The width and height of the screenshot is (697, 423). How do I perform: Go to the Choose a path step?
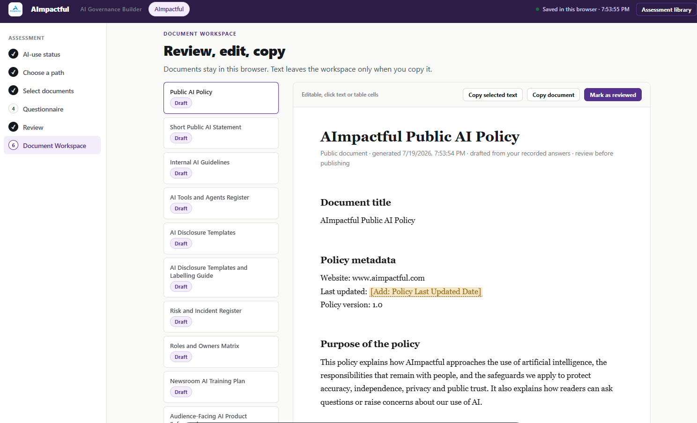tap(52, 73)
